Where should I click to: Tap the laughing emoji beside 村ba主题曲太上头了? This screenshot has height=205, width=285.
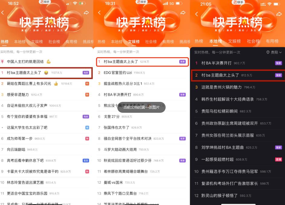46,72
